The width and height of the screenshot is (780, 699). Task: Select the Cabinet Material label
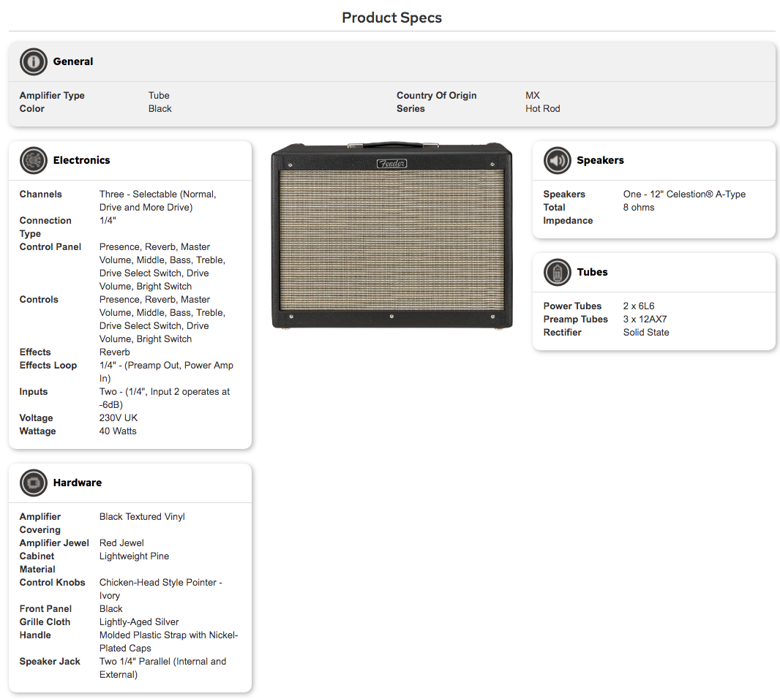click(37, 563)
